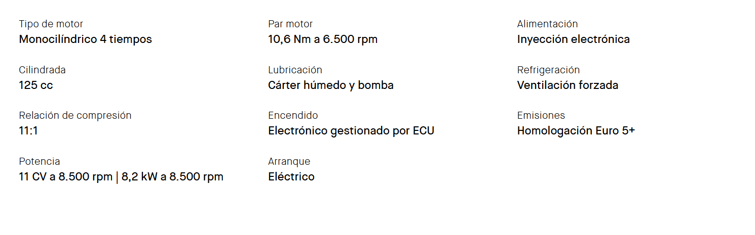Click the "Inyección electrónica" value
The width and height of the screenshot is (755, 235).
point(573,39)
